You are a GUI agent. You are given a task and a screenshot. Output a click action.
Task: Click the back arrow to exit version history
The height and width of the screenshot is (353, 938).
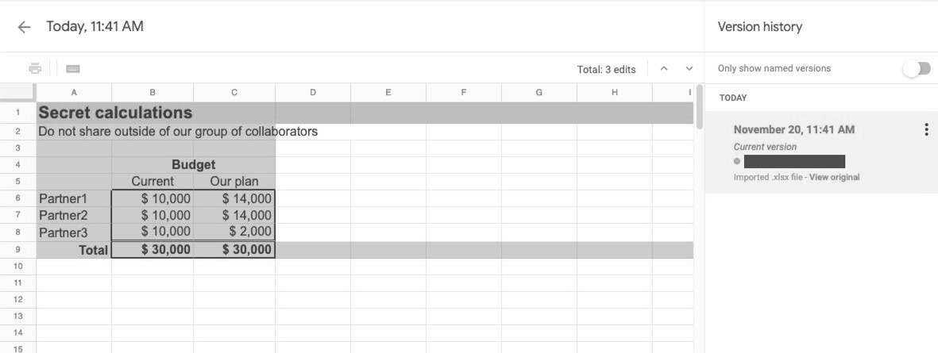point(24,27)
